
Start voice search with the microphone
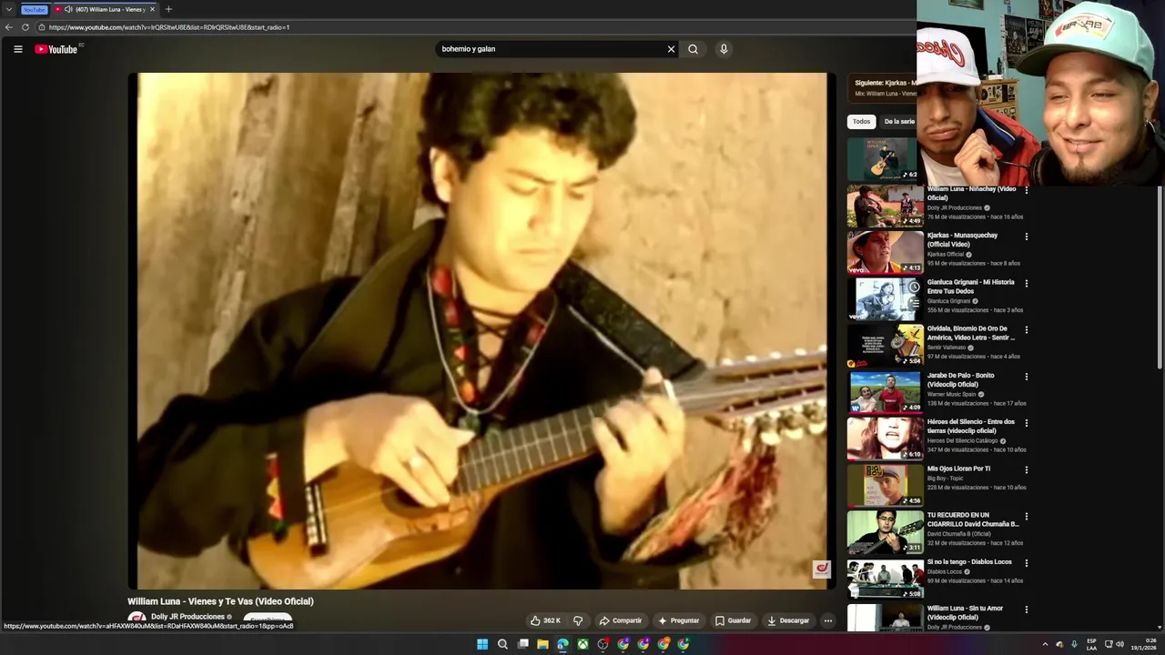724,49
